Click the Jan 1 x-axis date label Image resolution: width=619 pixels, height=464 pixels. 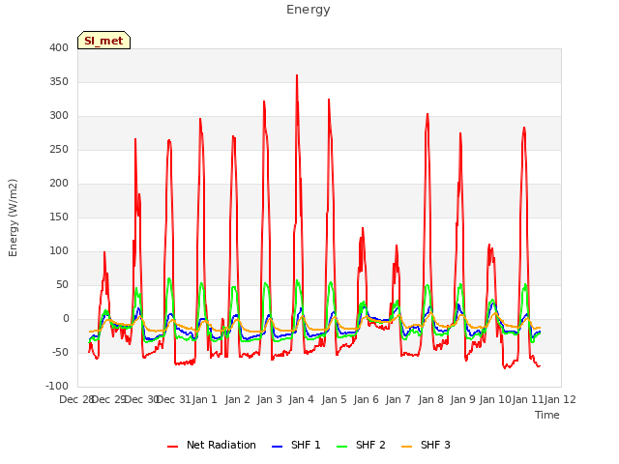[x=205, y=399]
